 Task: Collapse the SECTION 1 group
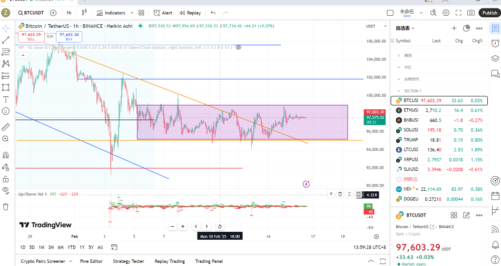point(399,91)
